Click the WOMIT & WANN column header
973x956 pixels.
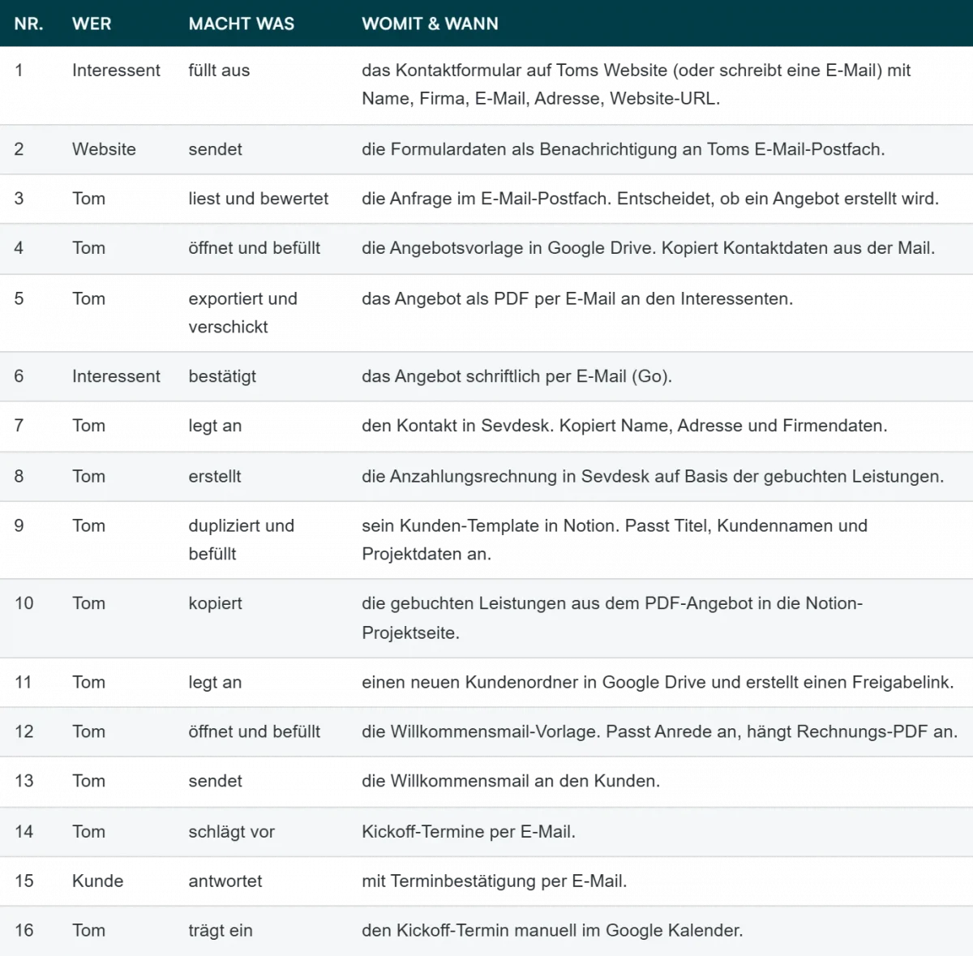pos(430,24)
